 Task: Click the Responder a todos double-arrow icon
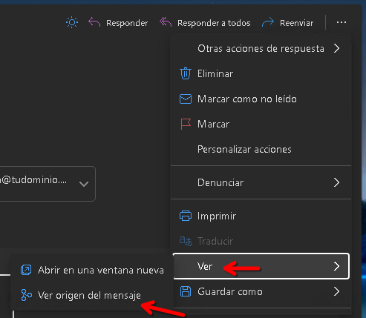166,22
